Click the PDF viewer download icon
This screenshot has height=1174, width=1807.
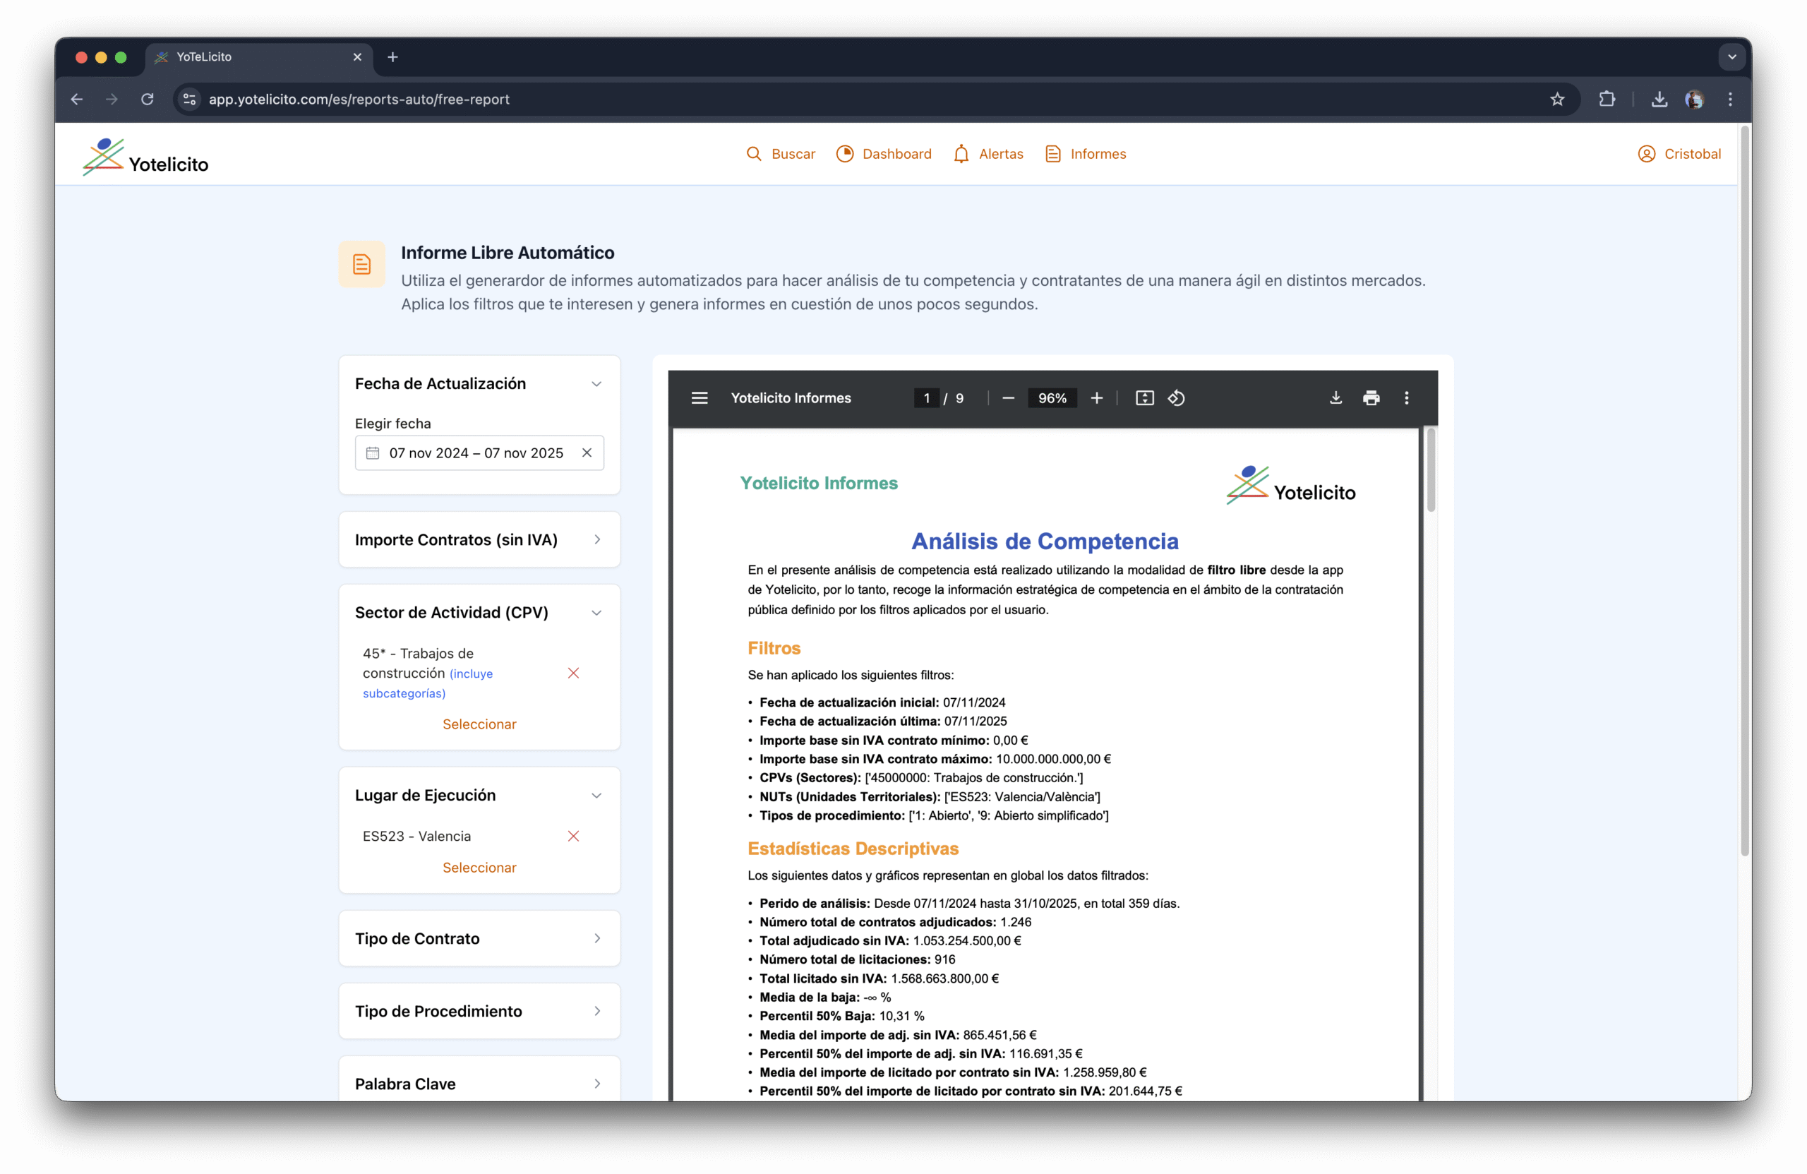pyautogui.click(x=1335, y=398)
